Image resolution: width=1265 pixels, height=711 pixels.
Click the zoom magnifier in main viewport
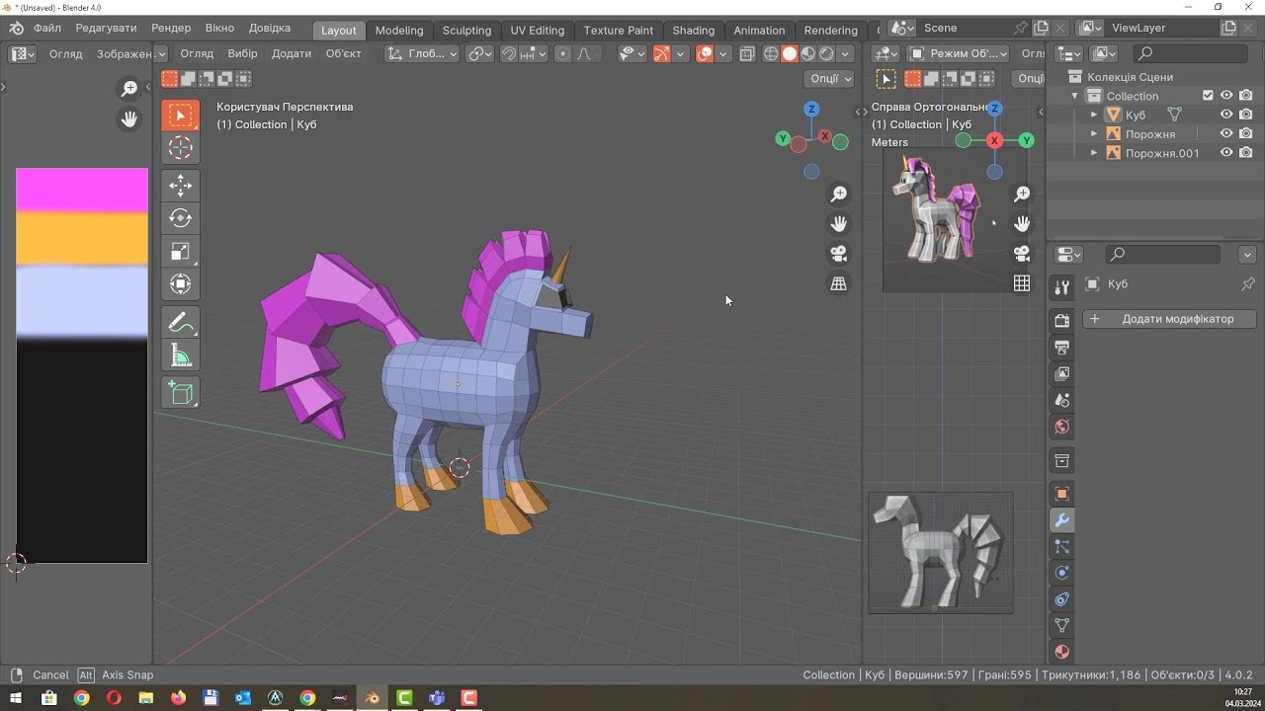839,195
